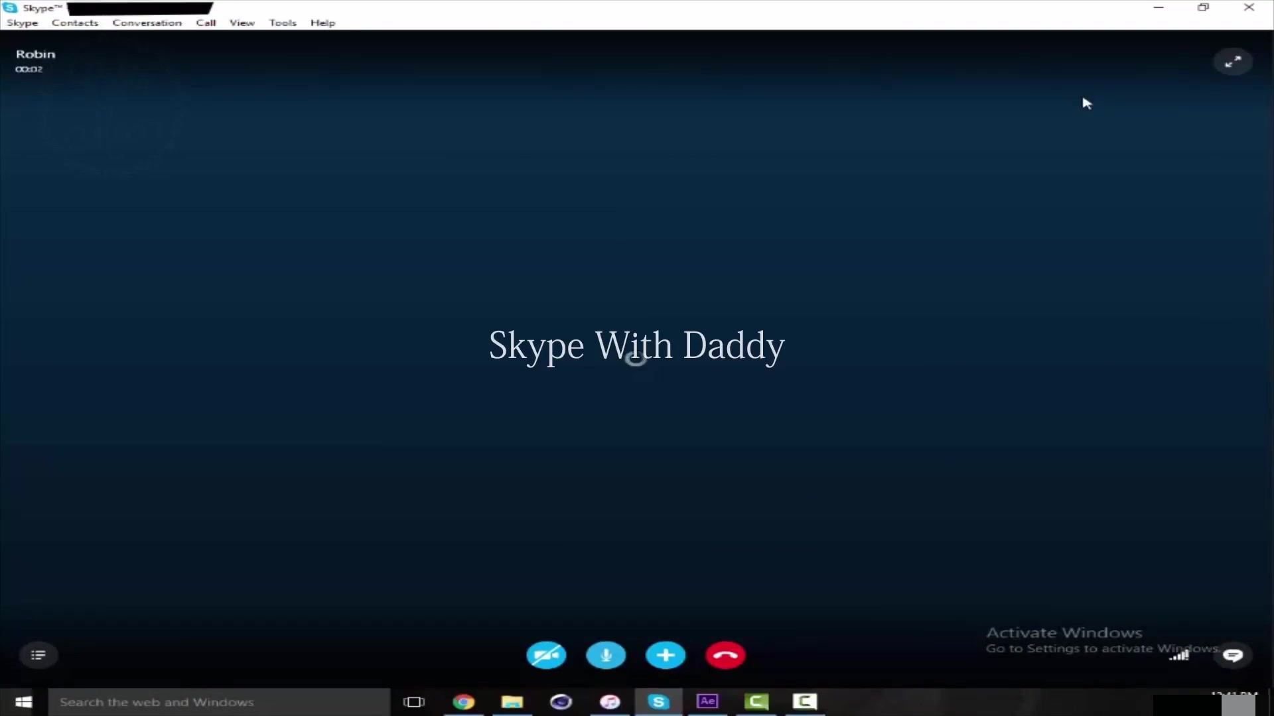
Task: Check the call quality signal bars icon
Action: (x=1179, y=656)
